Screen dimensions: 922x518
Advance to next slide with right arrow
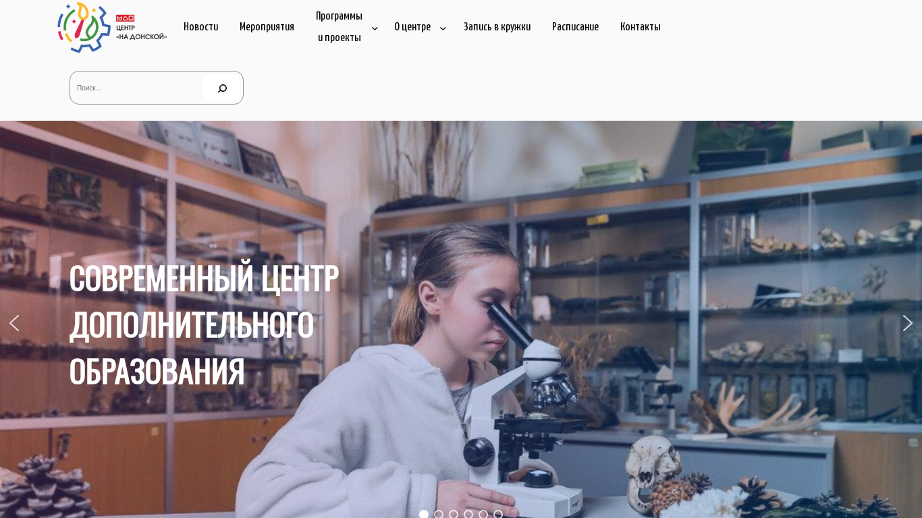[907, 323]
